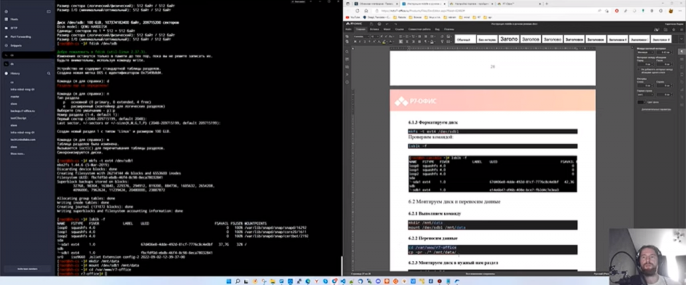Click the invite team members button

click(x=27, y=269)
